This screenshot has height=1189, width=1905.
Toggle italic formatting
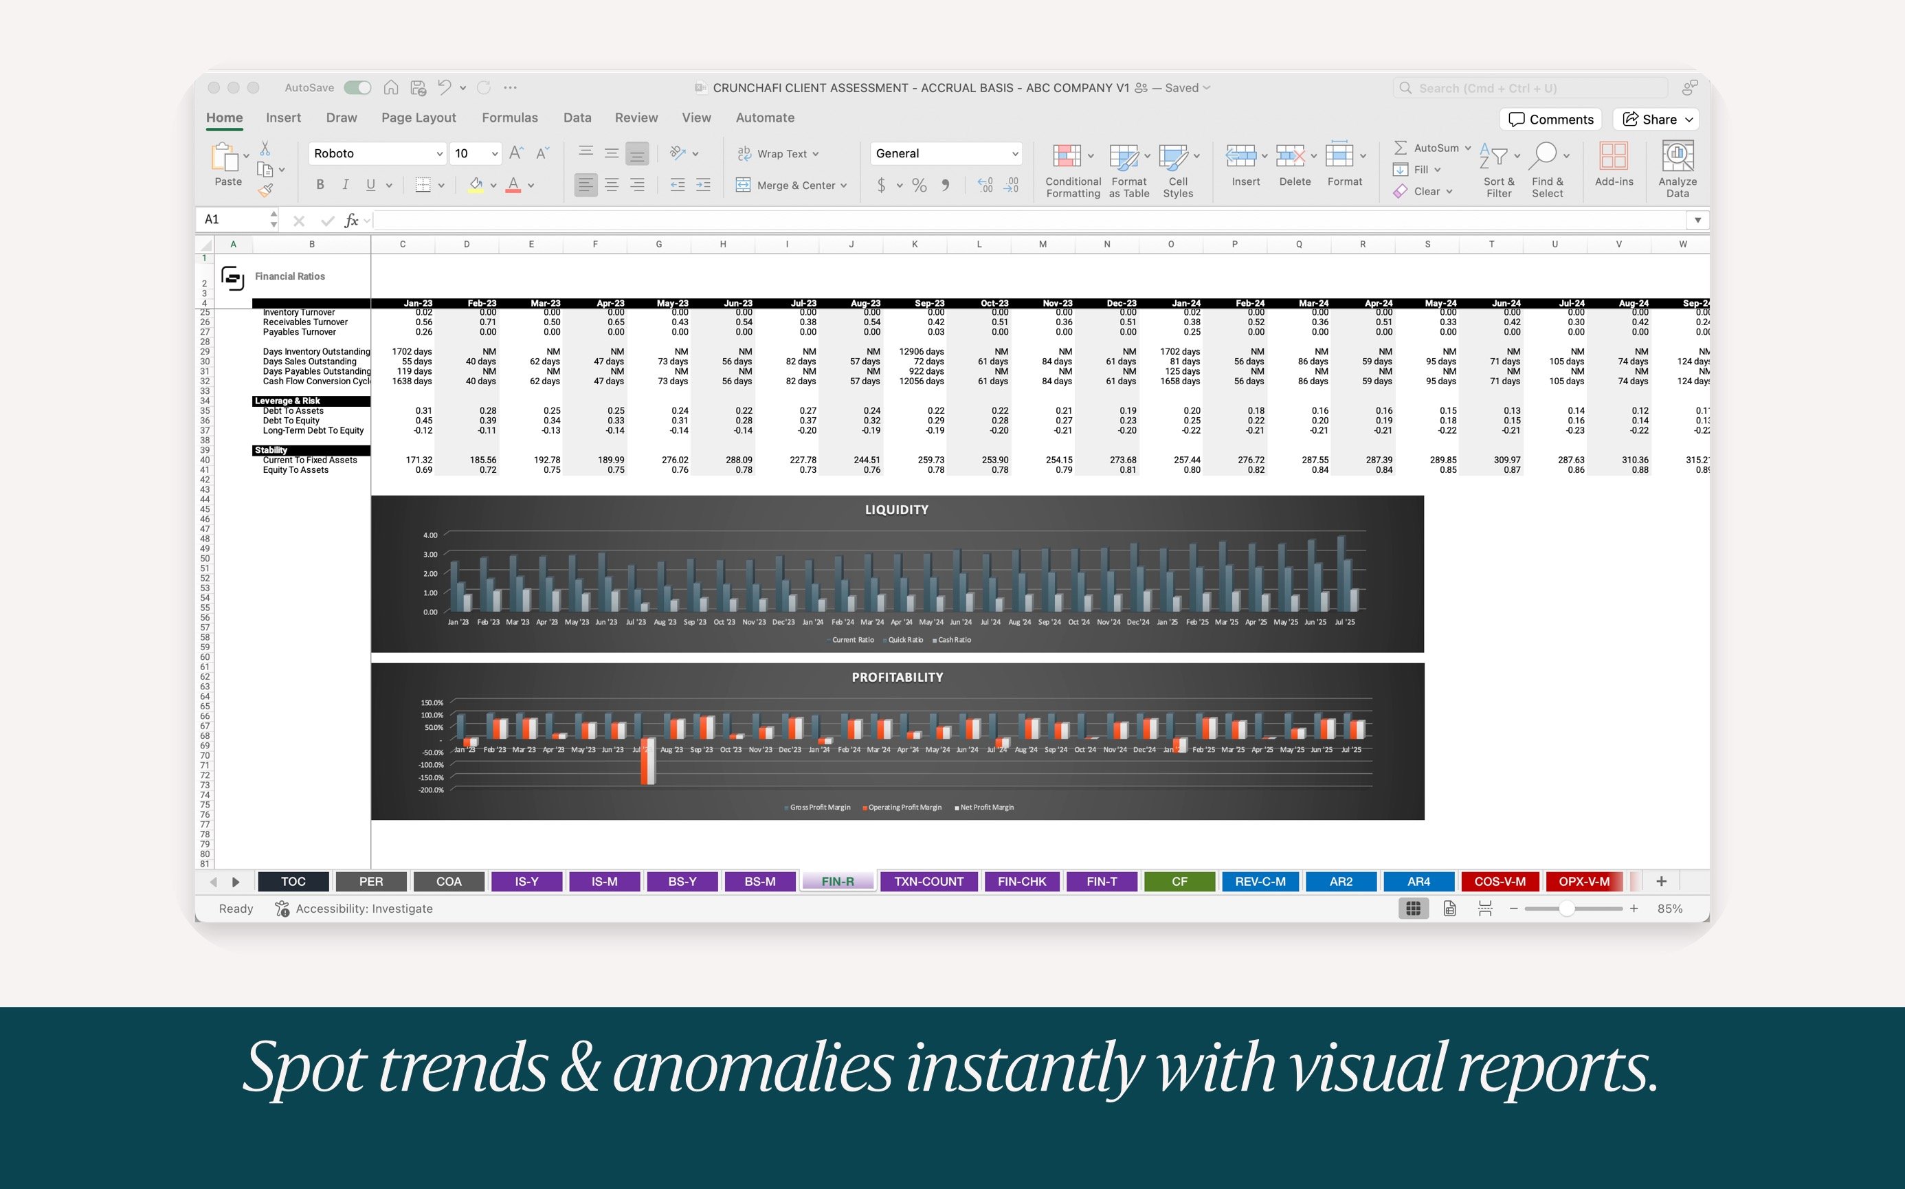pos(345,185)
